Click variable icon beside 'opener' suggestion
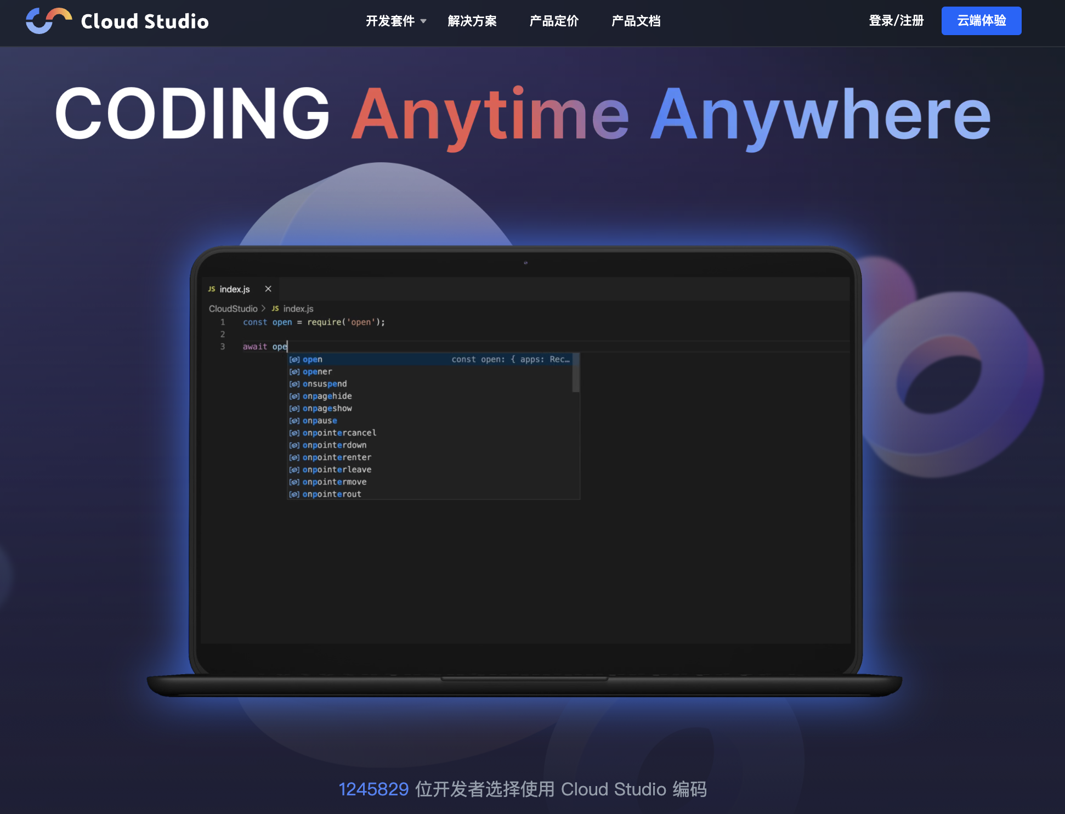Image resolution: width=1065 pixels, height=814 pixels. [x=294, y=372]
